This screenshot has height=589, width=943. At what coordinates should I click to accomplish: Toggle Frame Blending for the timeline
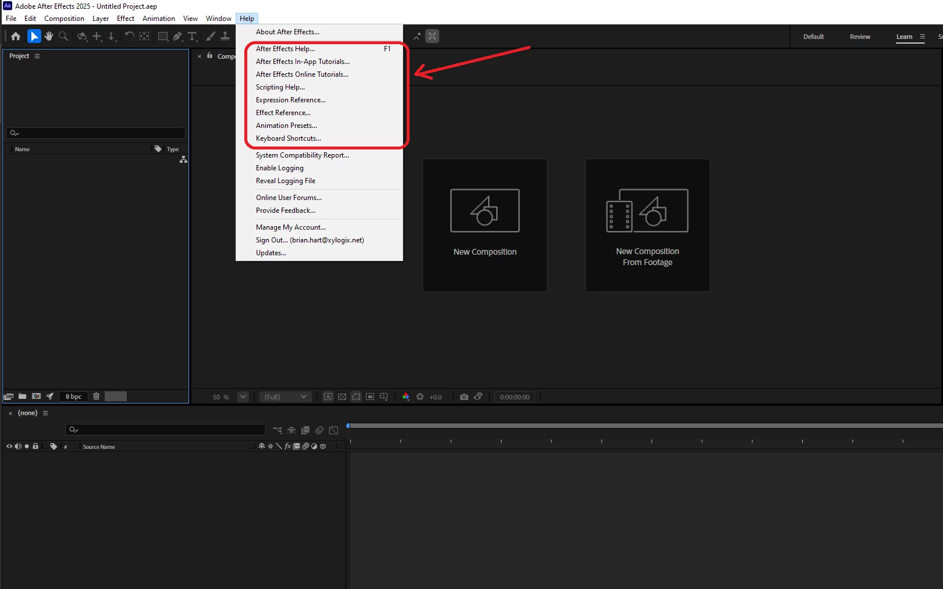click(x=305, y=430)
